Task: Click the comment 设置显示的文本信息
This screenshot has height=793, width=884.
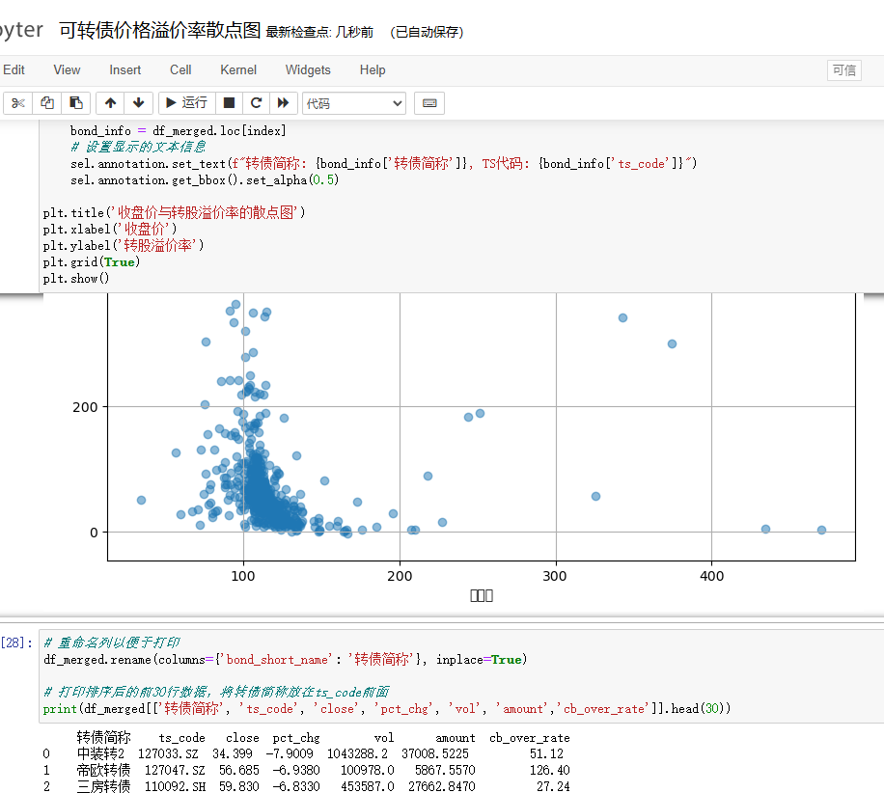Action: [139, 147]
